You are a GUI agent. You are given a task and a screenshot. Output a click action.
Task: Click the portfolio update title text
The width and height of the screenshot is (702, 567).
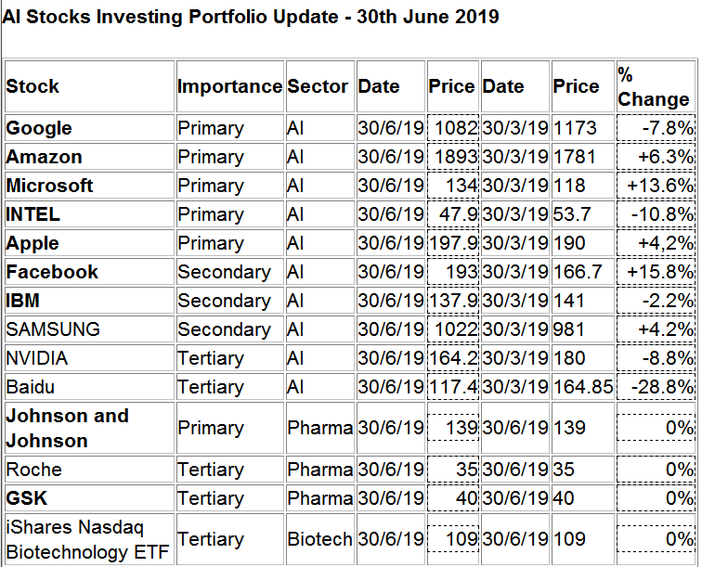click(x=251, y=18)
